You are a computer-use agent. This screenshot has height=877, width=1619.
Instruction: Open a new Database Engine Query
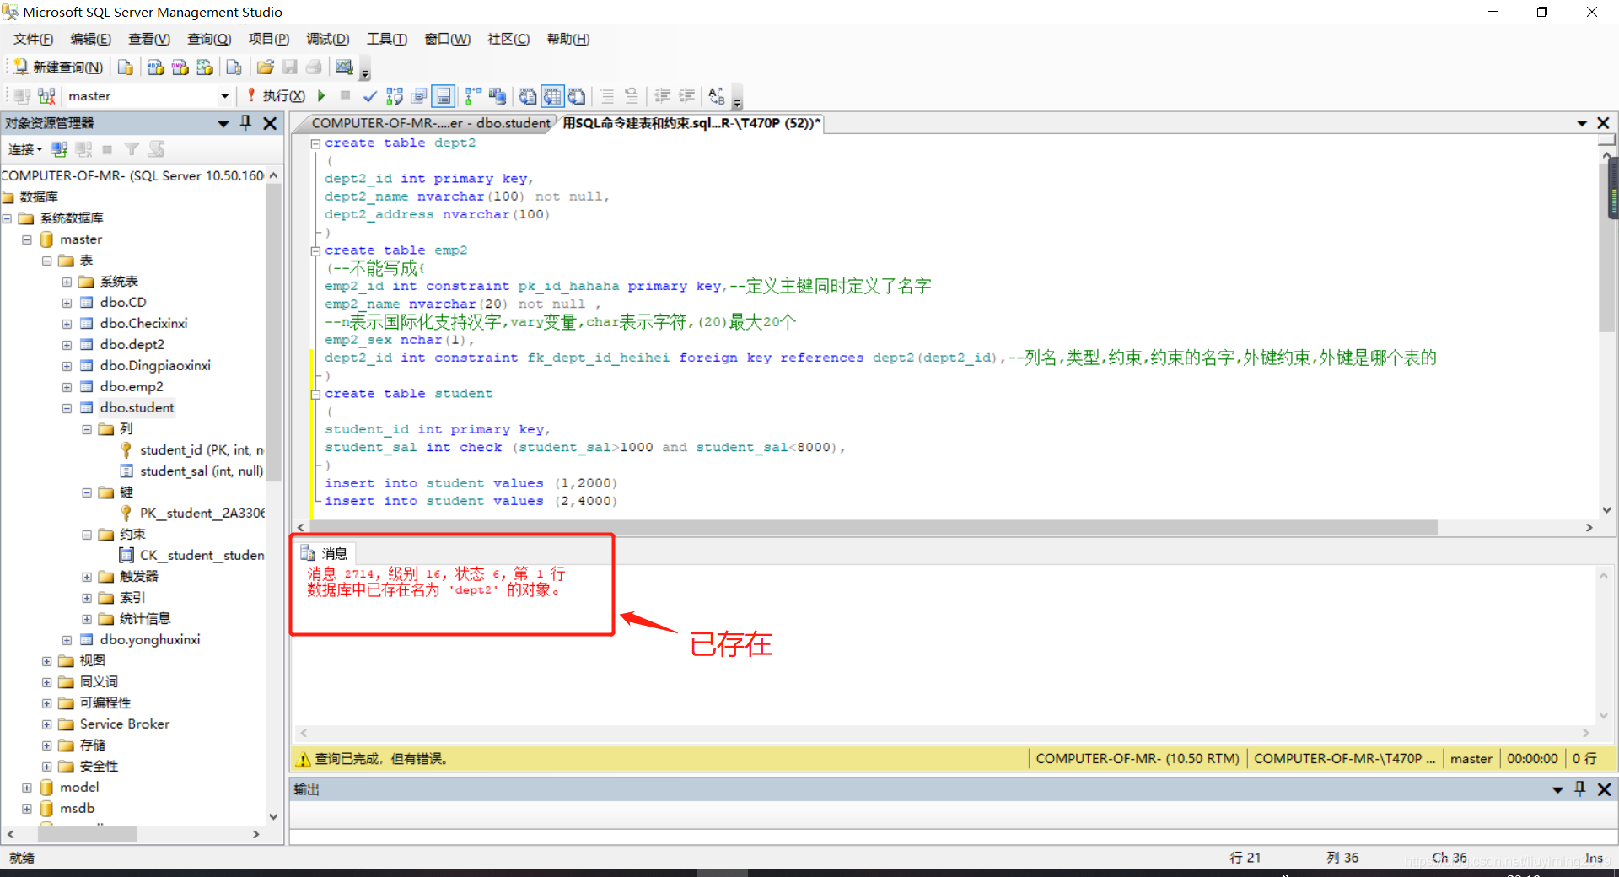click(126, 67)
